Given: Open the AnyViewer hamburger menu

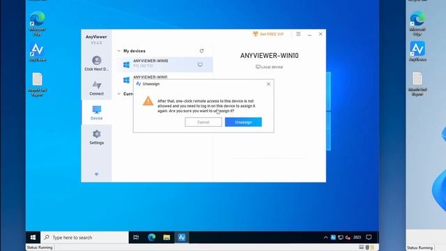Looking at the screenshot, I should pyautogui.click(x=298, y=34).
